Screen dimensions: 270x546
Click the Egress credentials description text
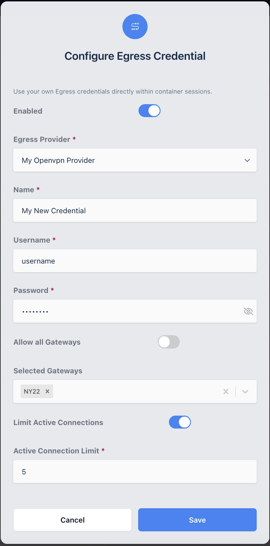[113, 92]
